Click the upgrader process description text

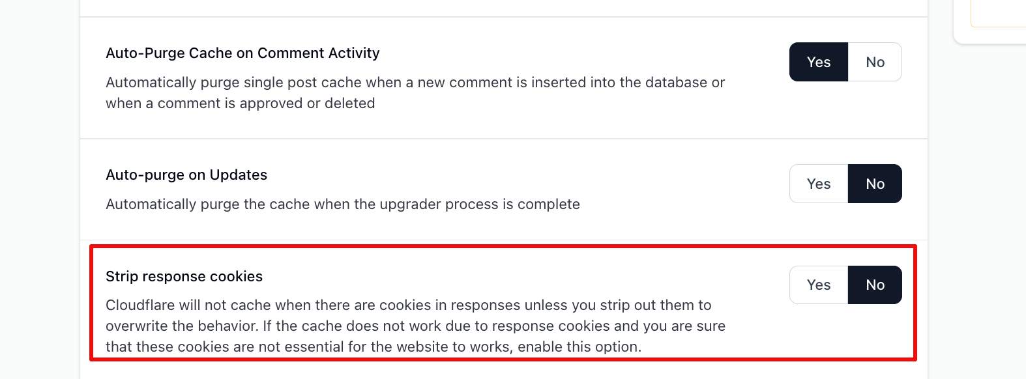342,204
